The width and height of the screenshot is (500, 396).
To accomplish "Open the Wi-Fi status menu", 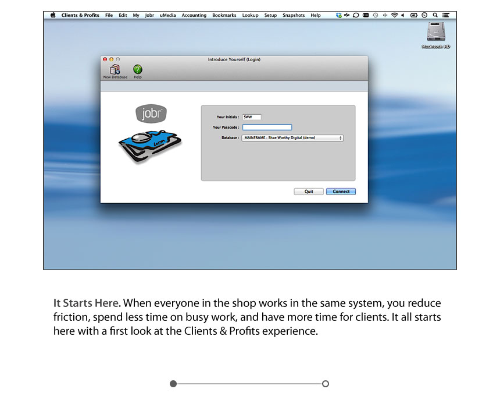I will pyautogui.click(x=394, y=15).
